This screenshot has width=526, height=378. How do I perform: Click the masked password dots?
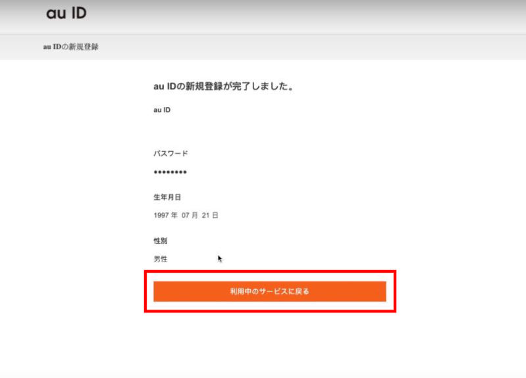click(170, 172)
